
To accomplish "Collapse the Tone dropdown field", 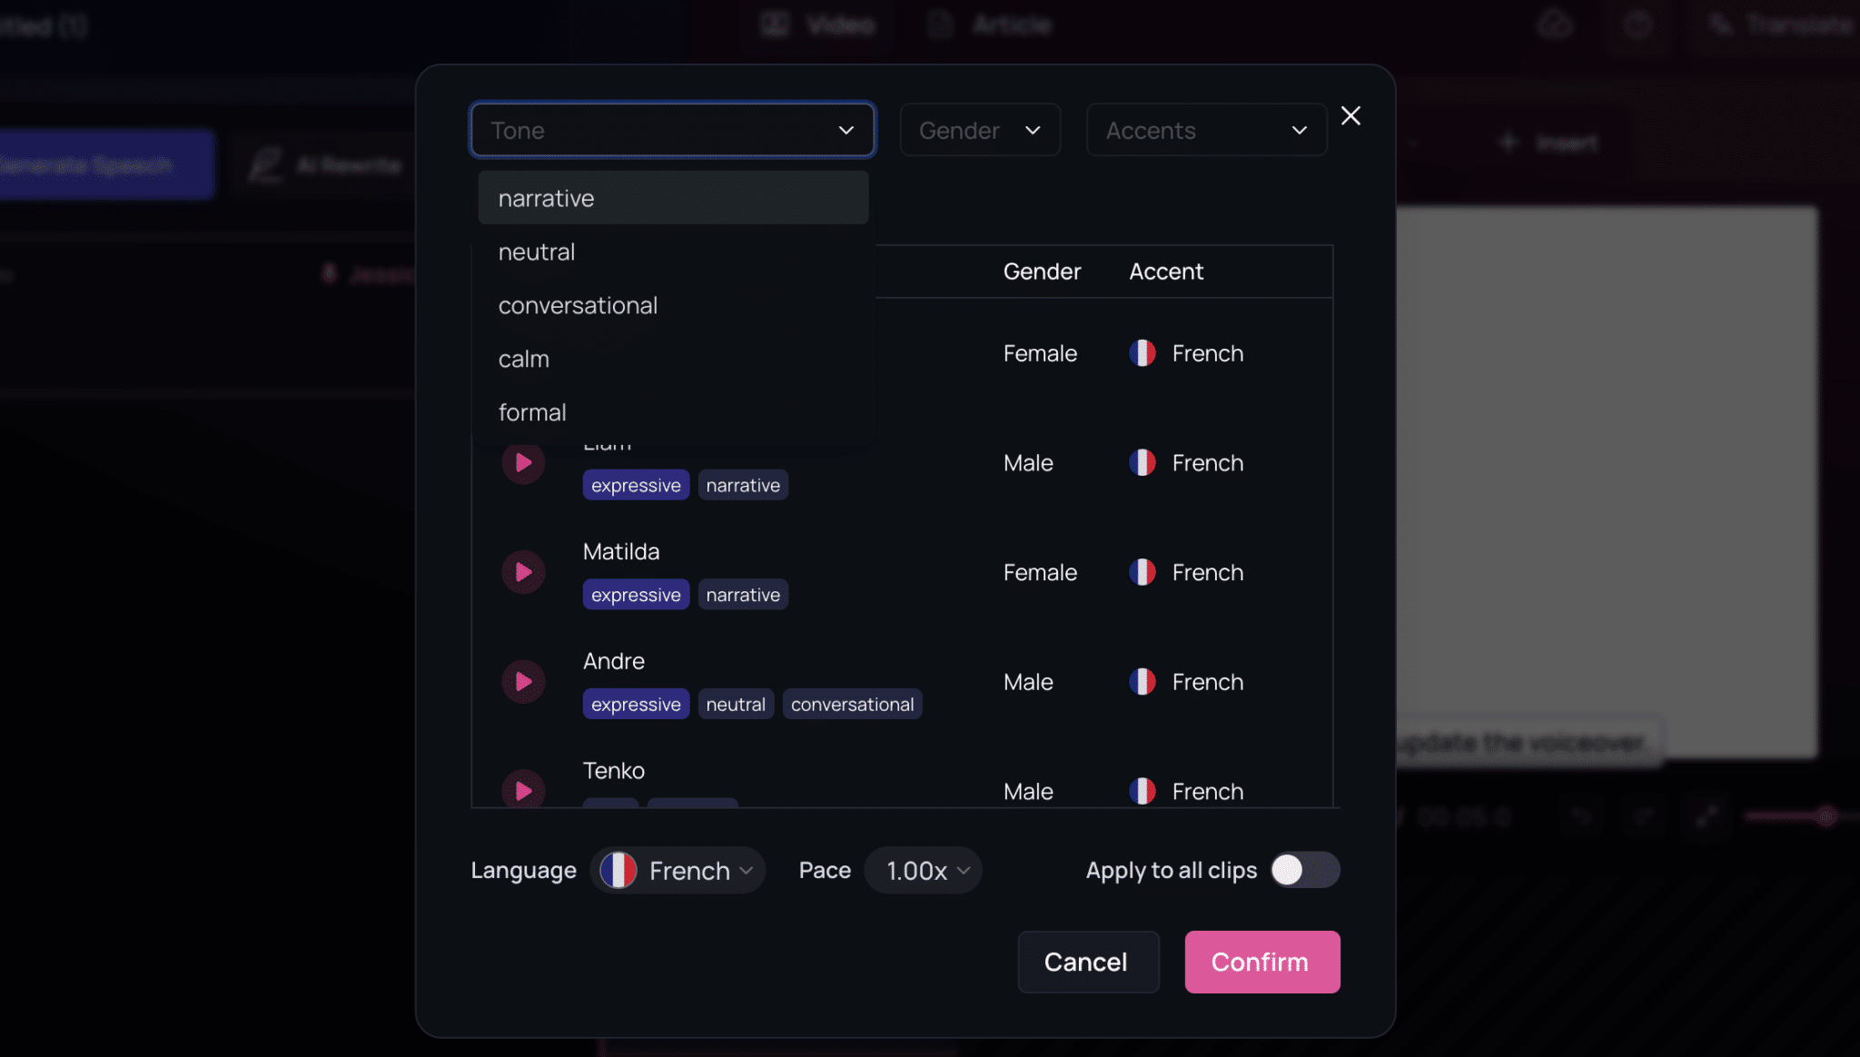I will pos(672,131).
